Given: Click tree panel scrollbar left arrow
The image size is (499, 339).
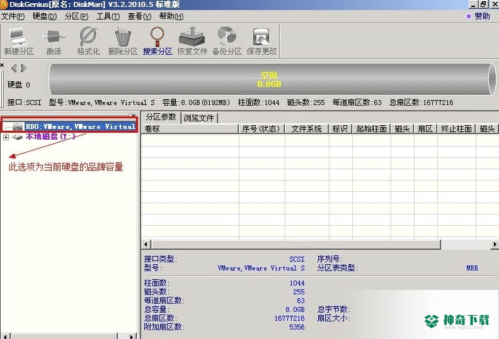Looking at the screenshot, I should tap(5, 336).
